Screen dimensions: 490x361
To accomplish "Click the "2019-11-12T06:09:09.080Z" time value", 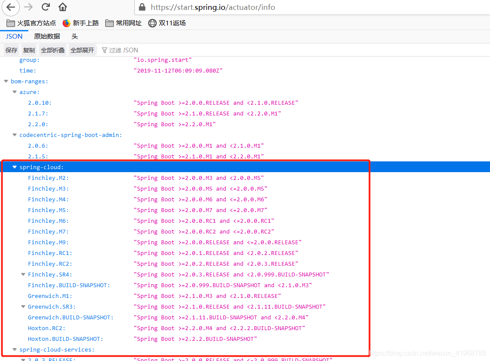I will click(x=178, y=70).
